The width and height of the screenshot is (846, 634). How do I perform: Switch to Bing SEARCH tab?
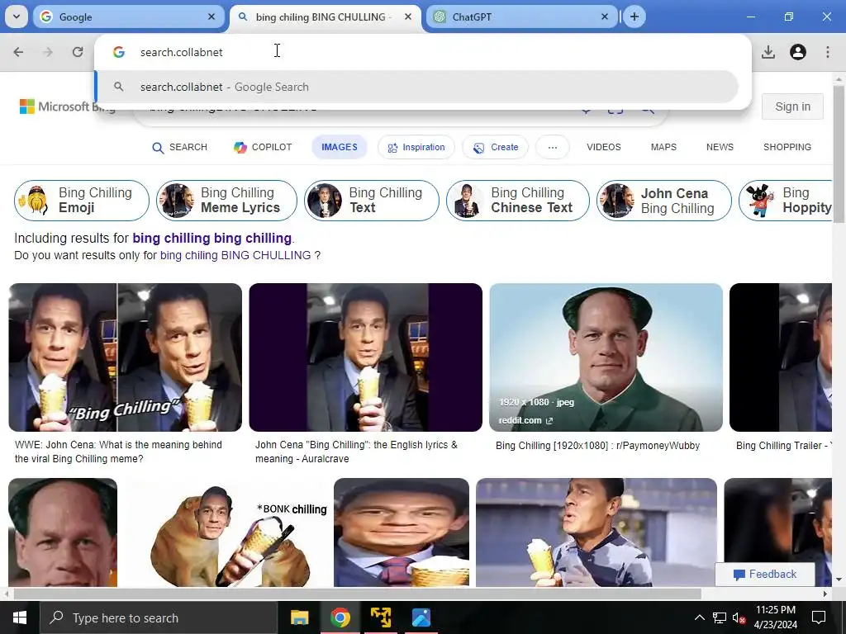click(179, 147)
